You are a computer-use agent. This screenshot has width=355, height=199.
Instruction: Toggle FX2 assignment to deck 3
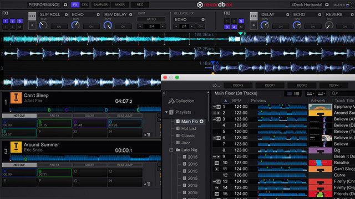pyautogui.click(x=227, y=27)
